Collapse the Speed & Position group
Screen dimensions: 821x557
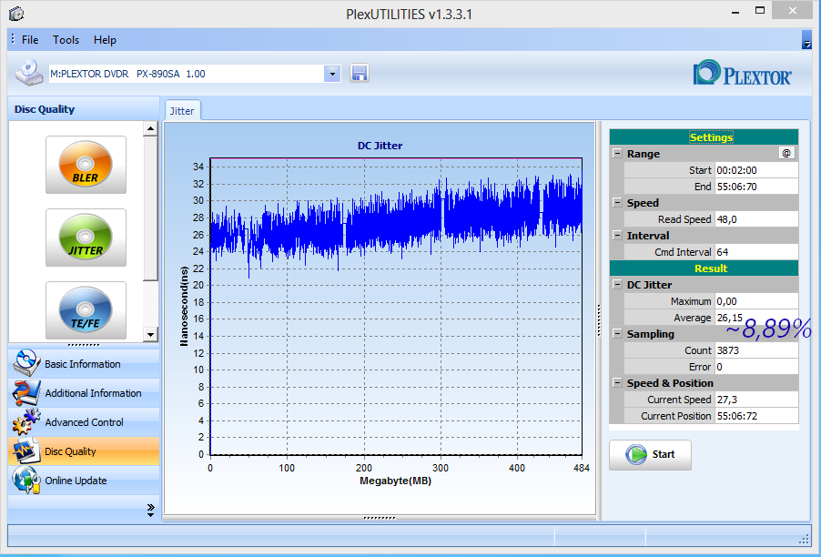618,382
